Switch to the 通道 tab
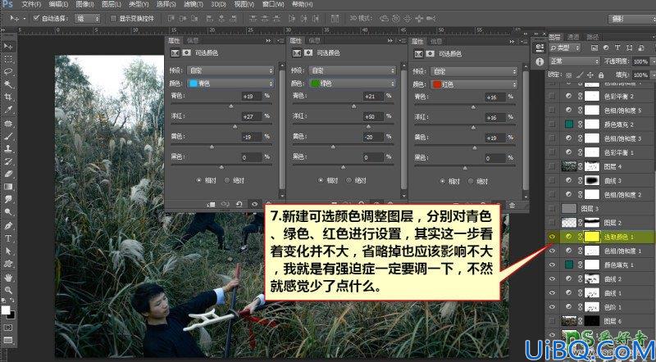Viewport: 656px width, 362px height. click(573, 37)
